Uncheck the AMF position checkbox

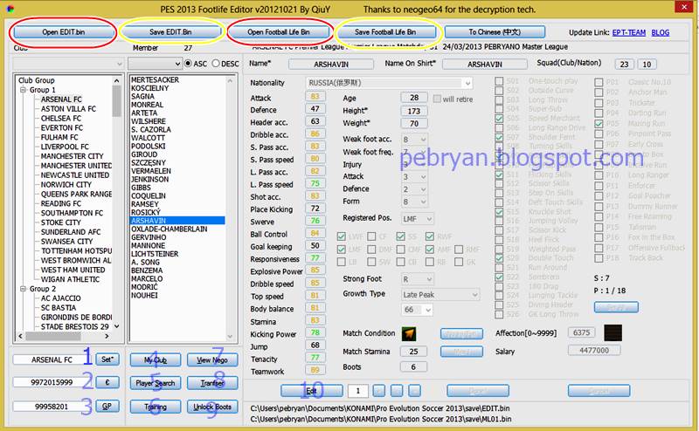point(430,250)
